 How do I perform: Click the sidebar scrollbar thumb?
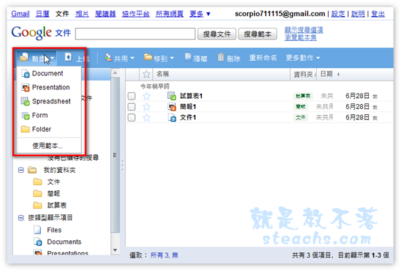(x=115, y=155)
